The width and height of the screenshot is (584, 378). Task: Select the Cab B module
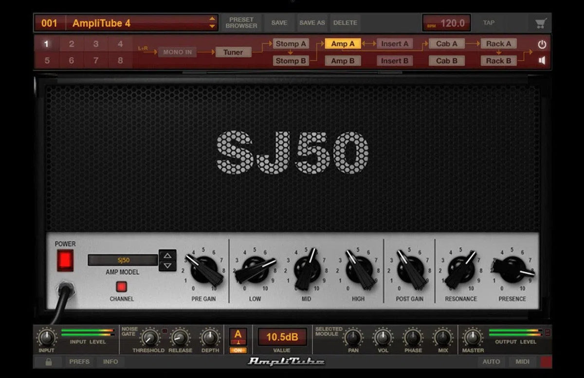point(446,60)
